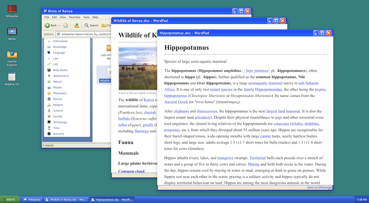Select the Information sidebar icon
This screenshot has height=203, width=369.
pyautogui.click(x=49, y=41)
